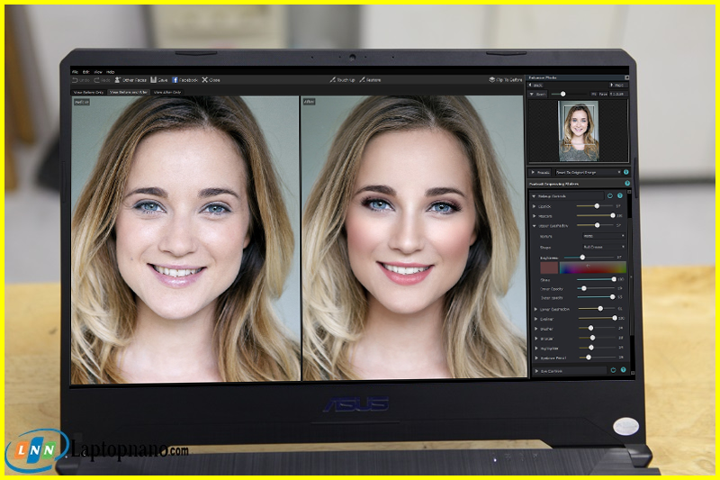The width and height of the screenshot is (720, 480).
Task: Switch to View After Only tab
Action: 166,92
